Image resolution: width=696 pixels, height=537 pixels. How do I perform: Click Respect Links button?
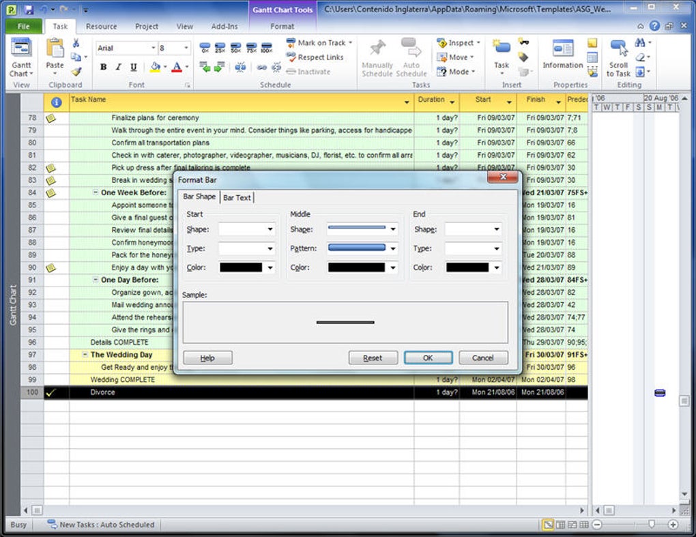[315, 57]
